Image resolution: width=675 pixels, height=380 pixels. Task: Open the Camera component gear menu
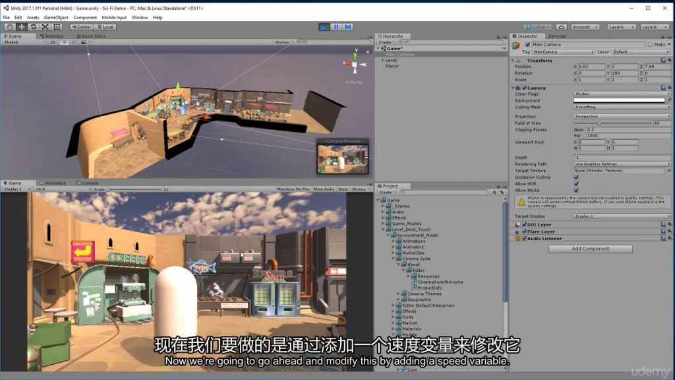pyautogui.click(x=670, y=88)
